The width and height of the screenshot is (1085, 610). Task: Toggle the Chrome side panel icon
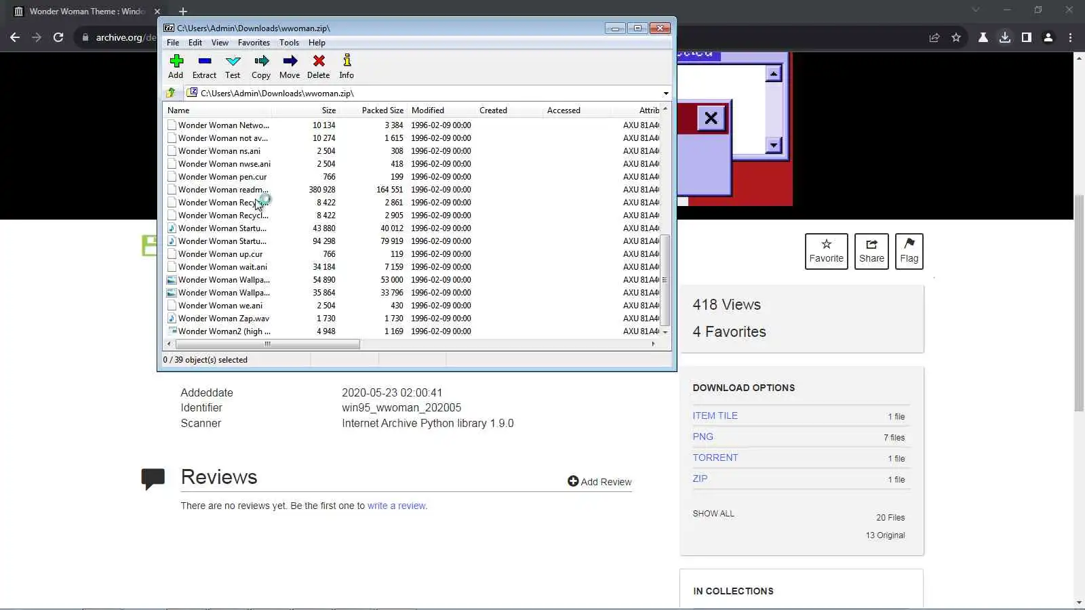pyautogui.click(x=1027, y=37)
